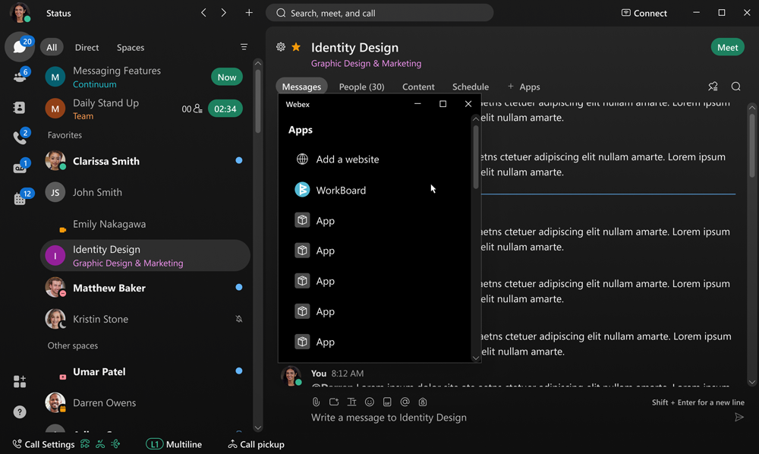Open John Smith conversation

[x=145, y=192]
